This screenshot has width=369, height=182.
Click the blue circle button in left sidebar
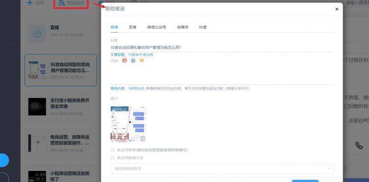click(4, 160)
